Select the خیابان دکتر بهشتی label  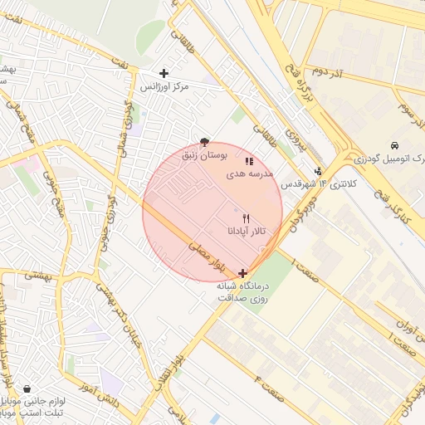(x=119, y=315)
